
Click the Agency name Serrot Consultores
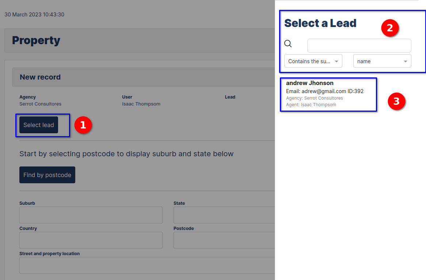tap(40, 104)
